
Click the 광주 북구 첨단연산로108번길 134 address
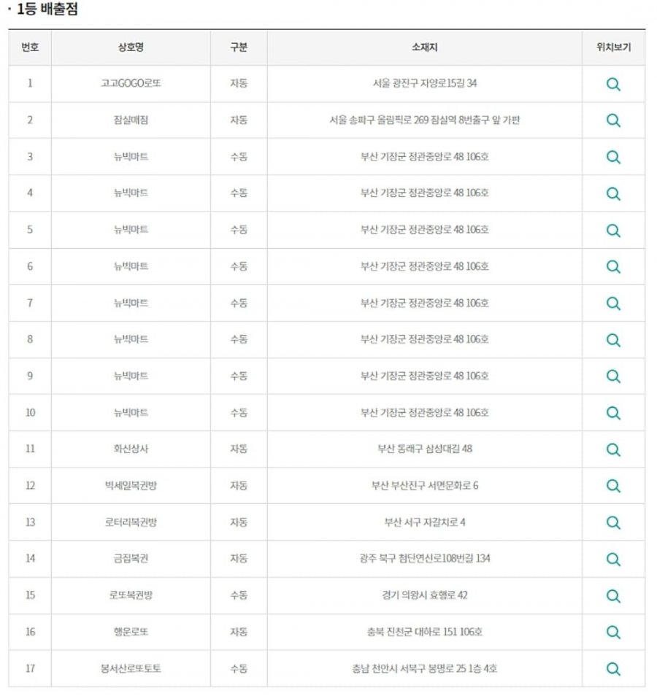point(424,558)
